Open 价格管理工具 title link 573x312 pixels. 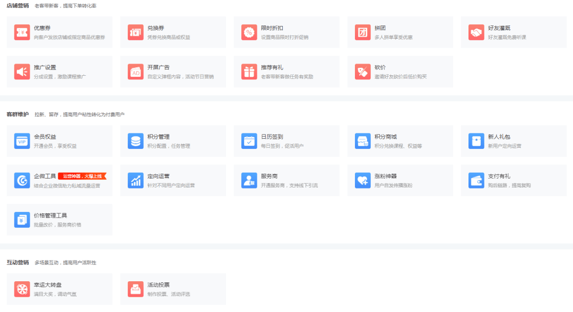(x=50, y=216)
